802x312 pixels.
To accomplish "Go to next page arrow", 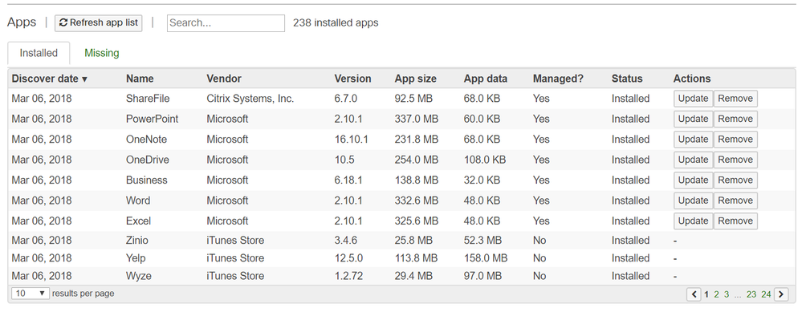I will click(781, 294).
